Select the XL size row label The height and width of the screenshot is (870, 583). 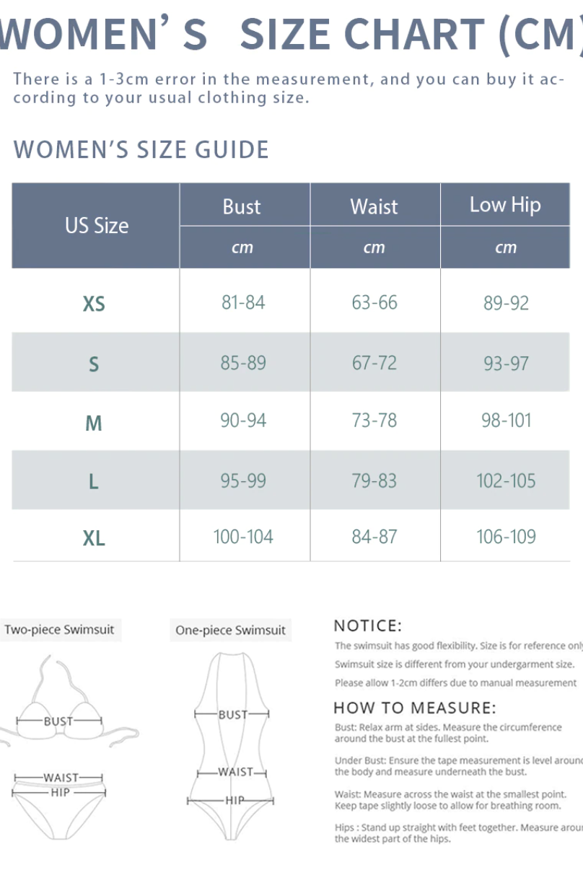pyautogui.click(x=94, y=538)
